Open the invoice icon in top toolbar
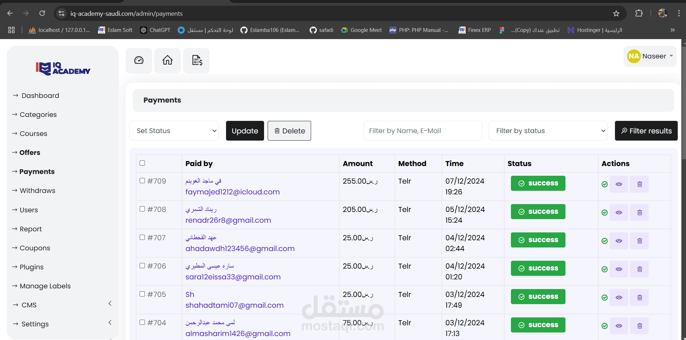 coord(197,60)
